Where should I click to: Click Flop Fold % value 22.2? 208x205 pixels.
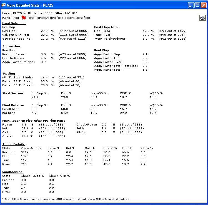(x=125, y=156)
